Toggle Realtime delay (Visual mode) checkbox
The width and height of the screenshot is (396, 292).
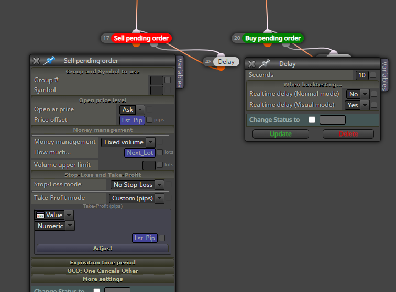pos(375,105)
